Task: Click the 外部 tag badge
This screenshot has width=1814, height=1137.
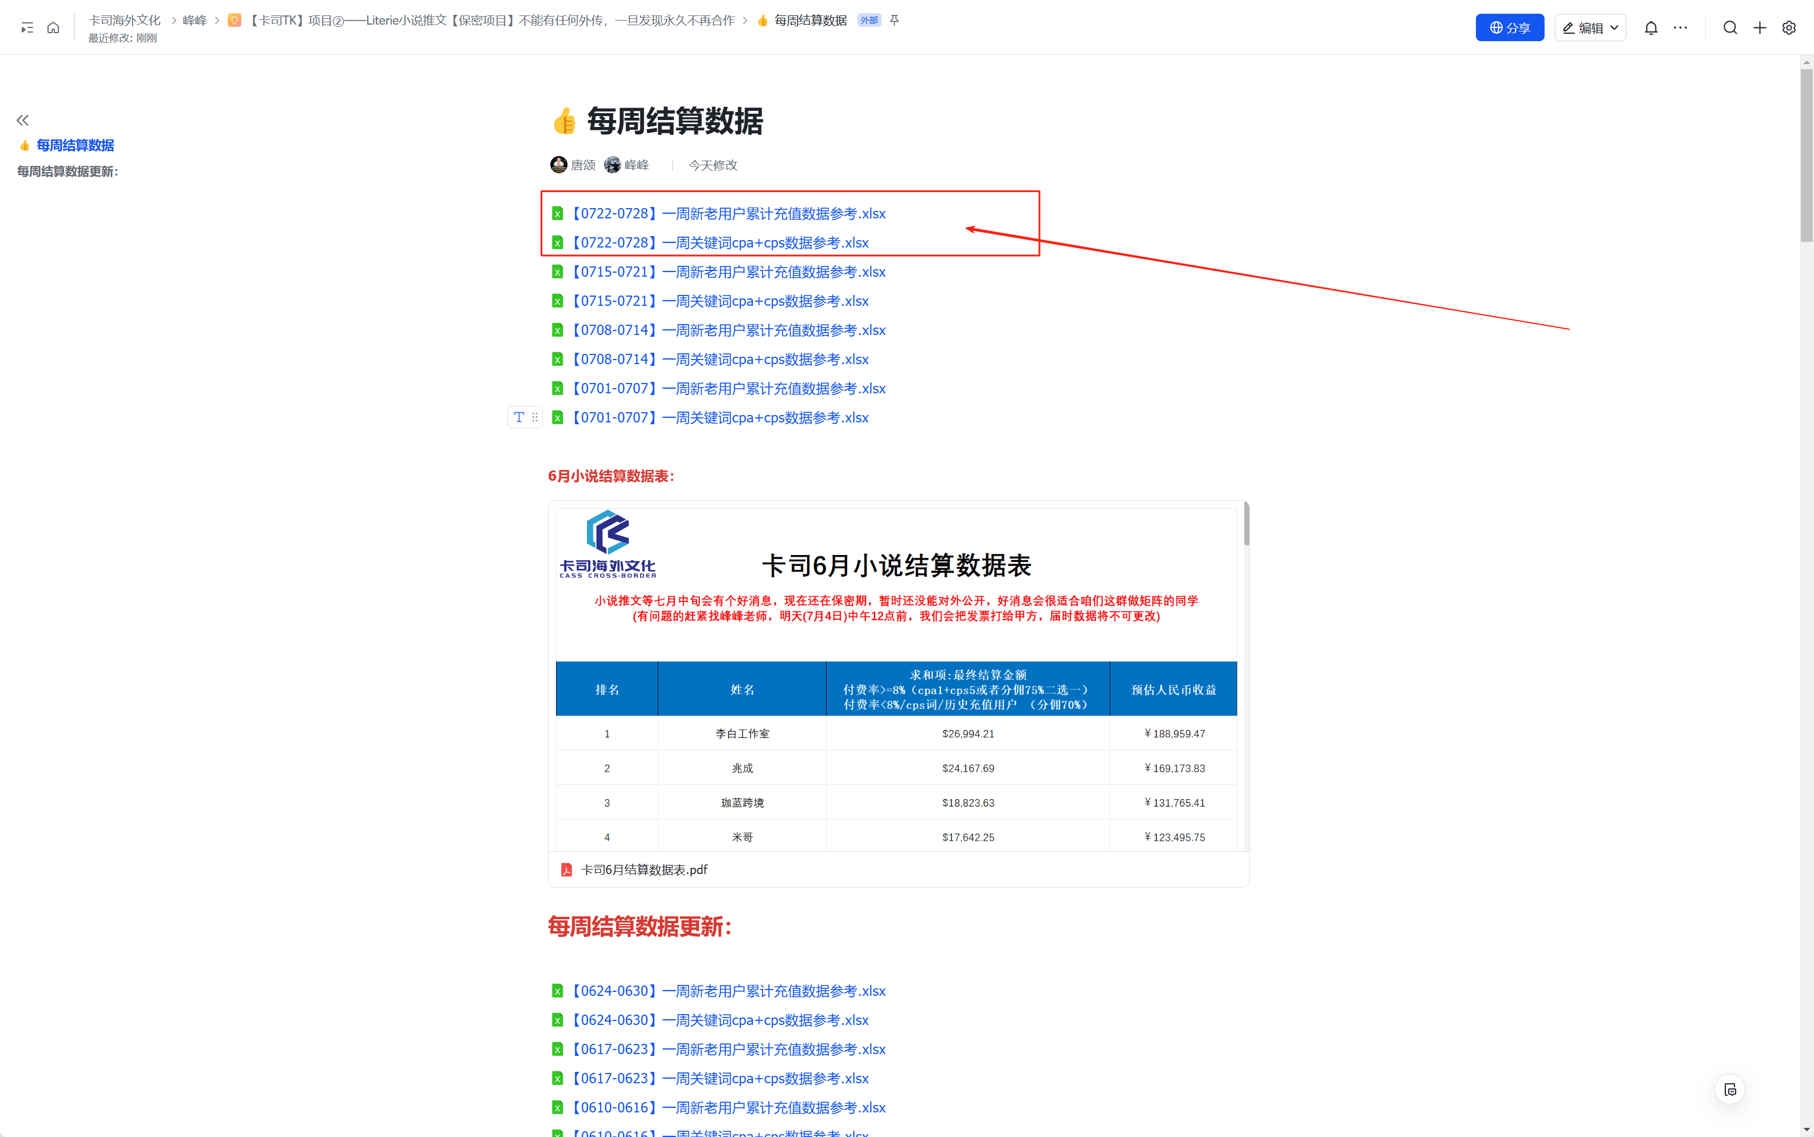Action: tap(869, 21)
